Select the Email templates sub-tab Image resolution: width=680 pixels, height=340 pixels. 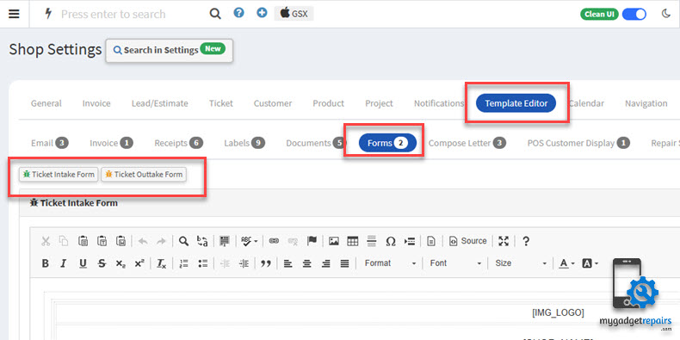[49, 143]
